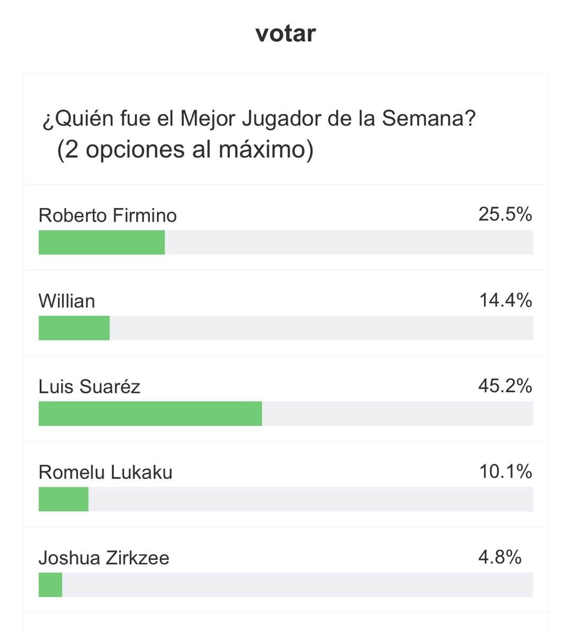This screenshot has width=572, height=633.
Task: Click Joshua Zirkzee's small green bar
Action: pyautogui.click(x=50, y=585)
